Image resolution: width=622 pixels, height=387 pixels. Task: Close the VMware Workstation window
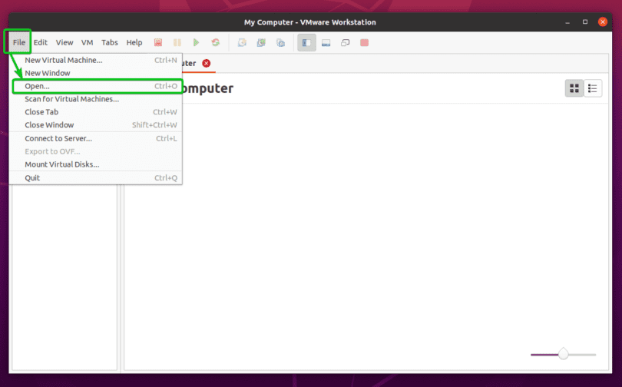(603, 21)
